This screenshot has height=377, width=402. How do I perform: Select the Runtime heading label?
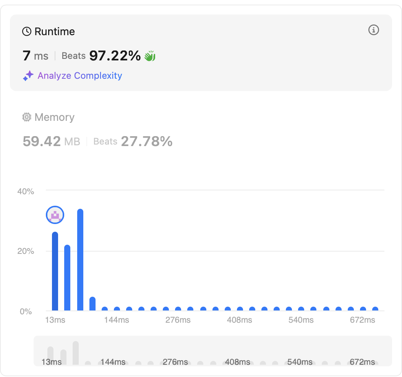(55, 31)
